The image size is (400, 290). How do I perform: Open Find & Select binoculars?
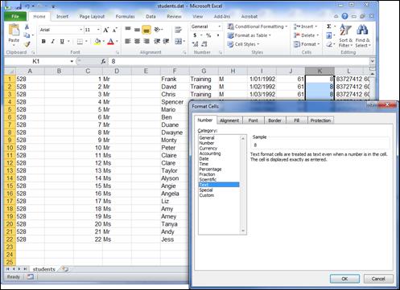pyautogui.click(x=362, y=36)
